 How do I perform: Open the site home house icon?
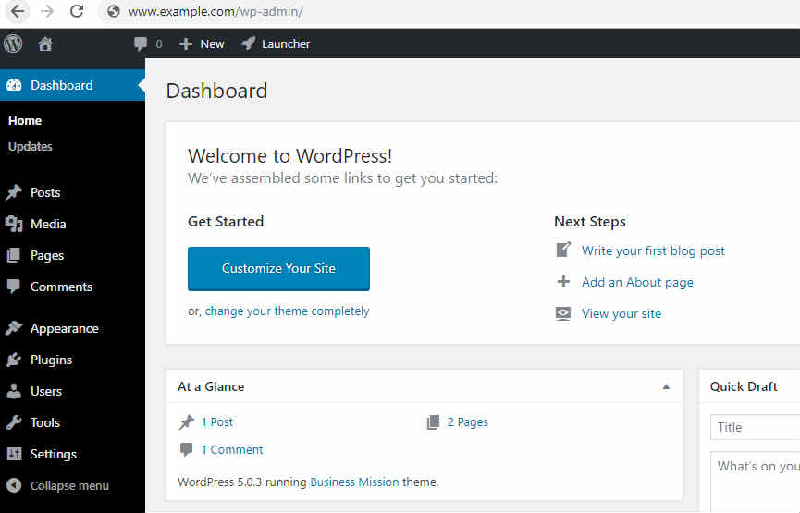click(x=45, y=43)
